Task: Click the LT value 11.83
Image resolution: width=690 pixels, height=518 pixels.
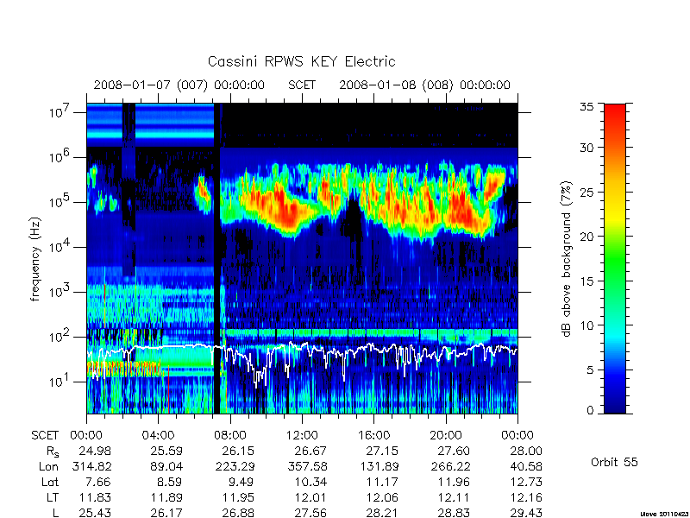Action: [95, 497]
